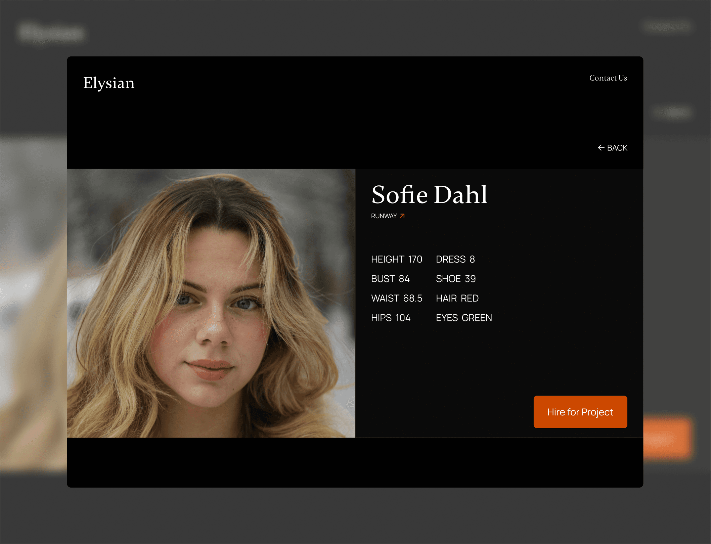Click the Hire for Project button
The width and height of the screenshot is (711, 544).
[580, 412]
